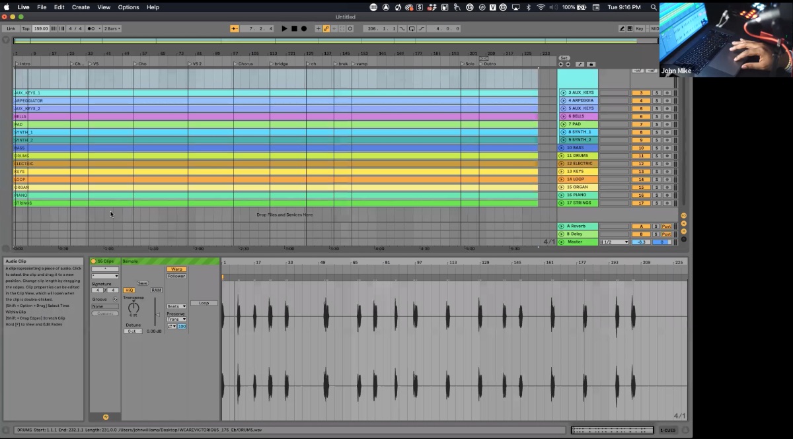Viewport: 793px width, 439px height.
Task: Enable MIDI Arrangement Overdub plus icon
Action: (318, 28)
